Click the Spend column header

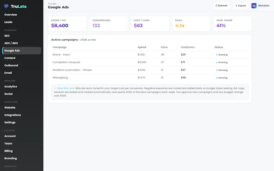(x=142, y=47)
